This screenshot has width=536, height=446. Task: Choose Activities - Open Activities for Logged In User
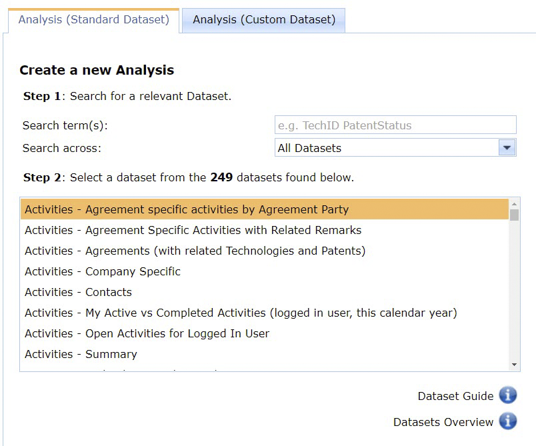pos(147,333)
